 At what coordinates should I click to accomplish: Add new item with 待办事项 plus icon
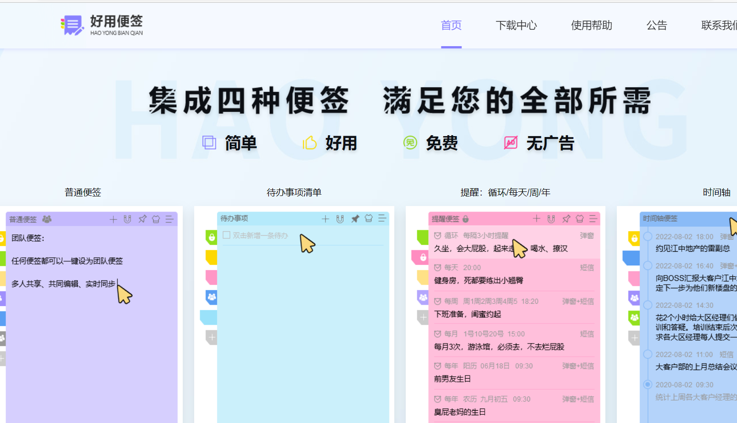325,219
